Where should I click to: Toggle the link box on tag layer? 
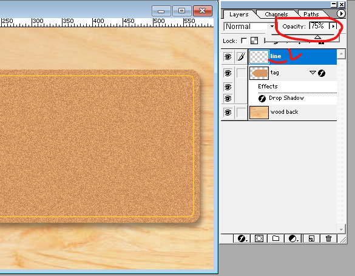(x=241, y=73)
